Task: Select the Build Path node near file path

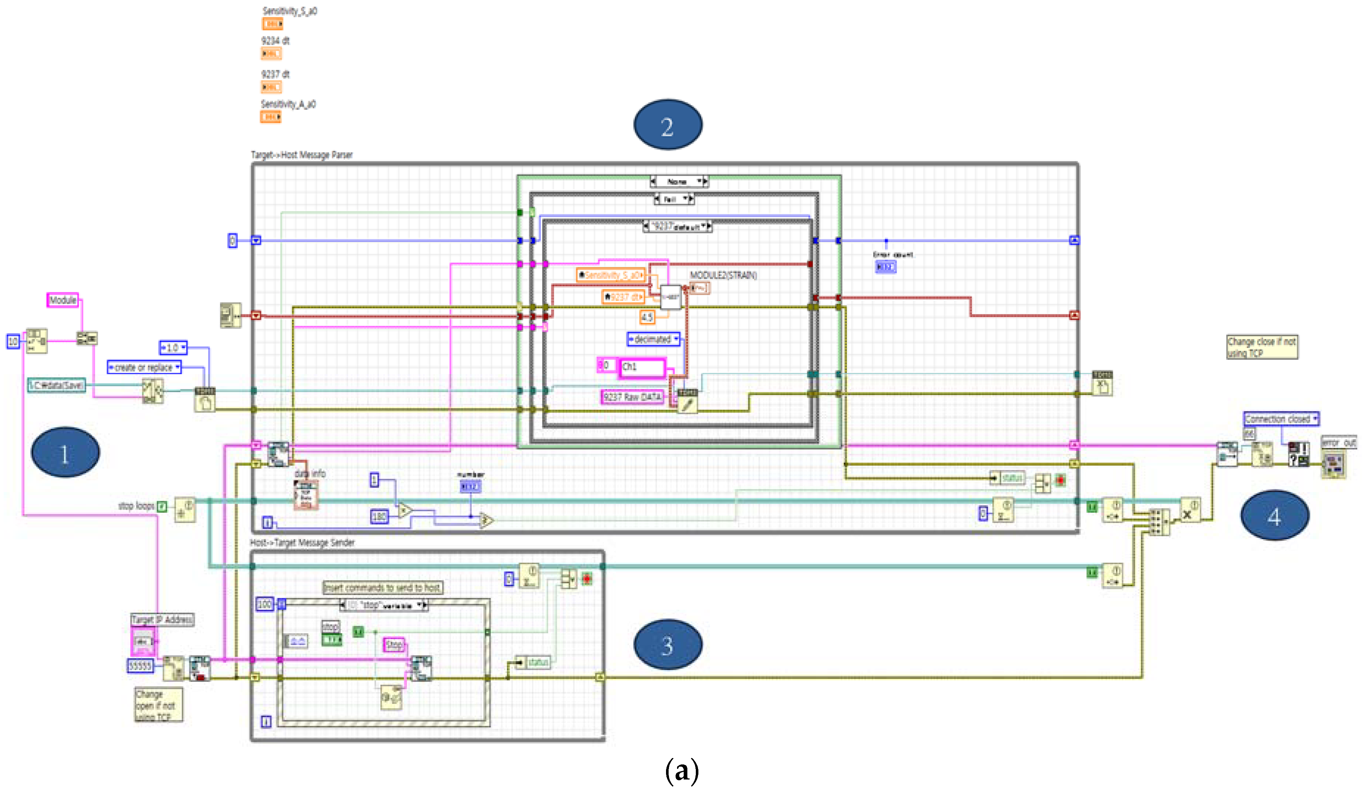Action: 152,391
